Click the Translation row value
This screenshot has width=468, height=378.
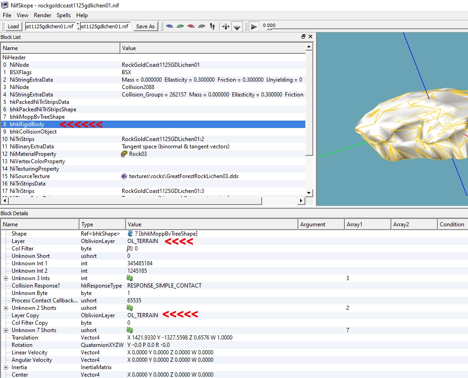click(180, 338)
